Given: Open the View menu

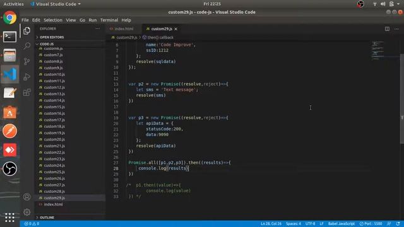Looking at the screenshot, I should [71, 20].
